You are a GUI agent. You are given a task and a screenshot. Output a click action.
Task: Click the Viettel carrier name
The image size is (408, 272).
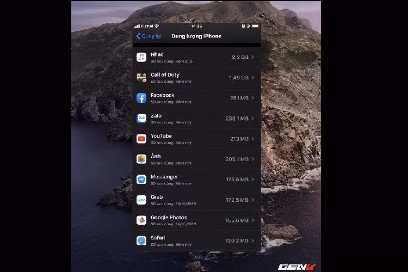(x=147, y=26)
